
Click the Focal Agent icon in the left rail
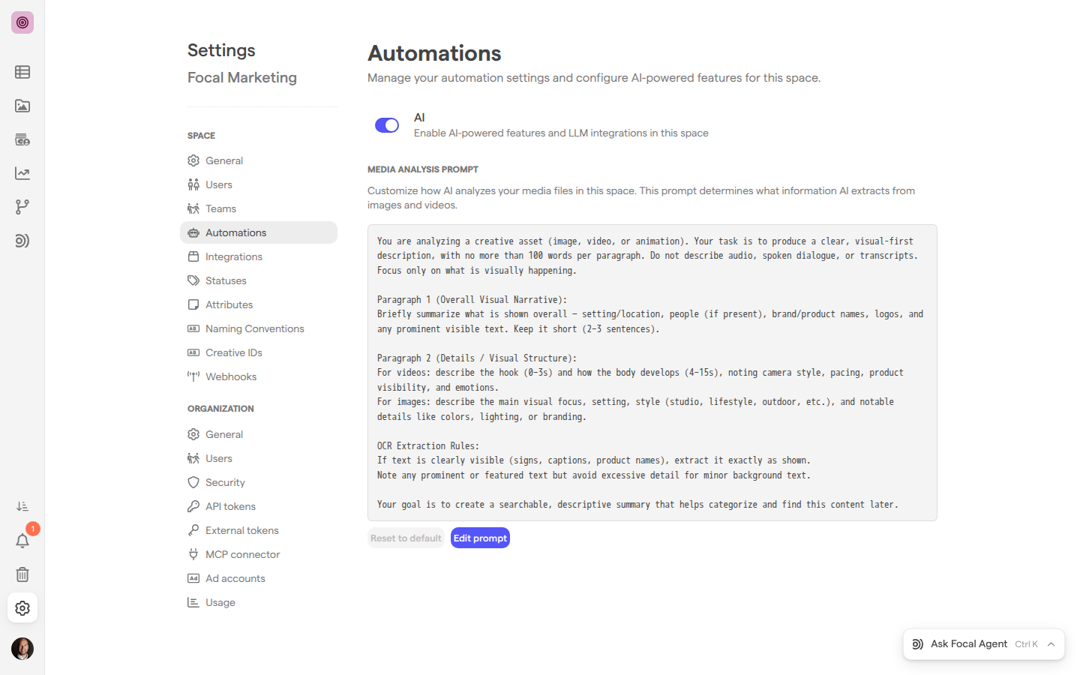[22, 241]
